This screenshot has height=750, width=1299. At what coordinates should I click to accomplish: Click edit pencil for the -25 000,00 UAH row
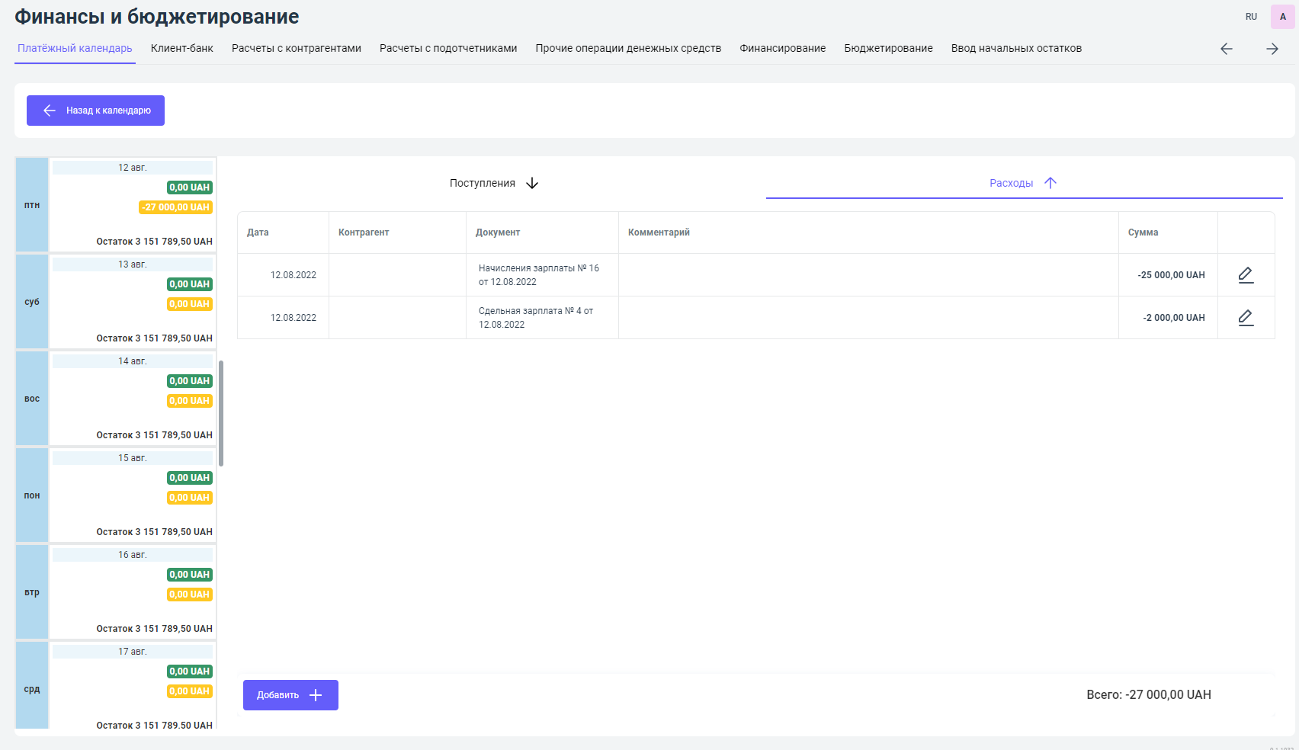pos(1246,275)
